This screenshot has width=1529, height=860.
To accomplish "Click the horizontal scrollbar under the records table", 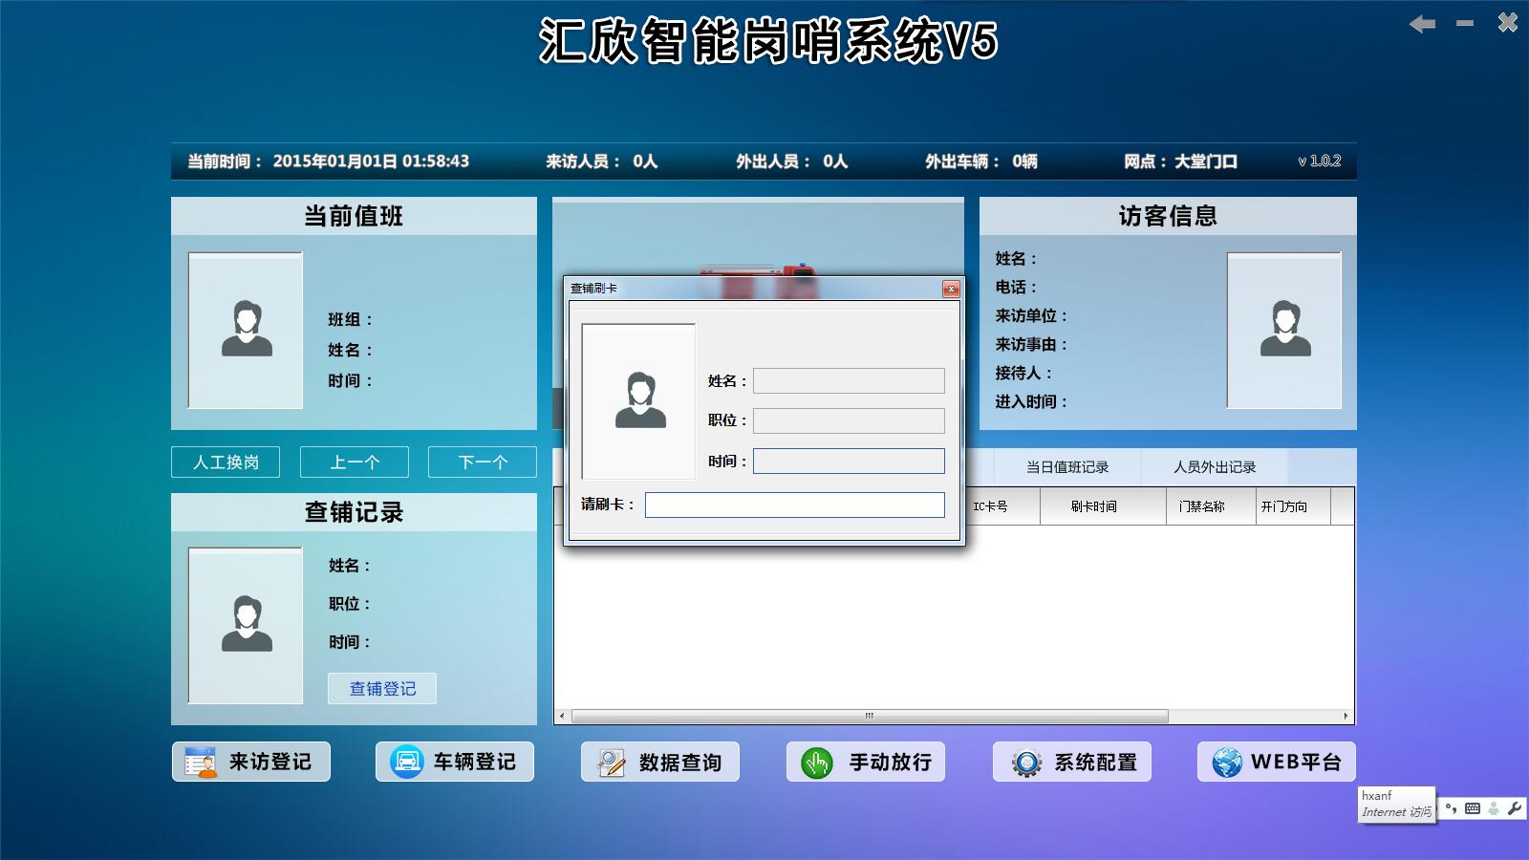I will point(870,716).
